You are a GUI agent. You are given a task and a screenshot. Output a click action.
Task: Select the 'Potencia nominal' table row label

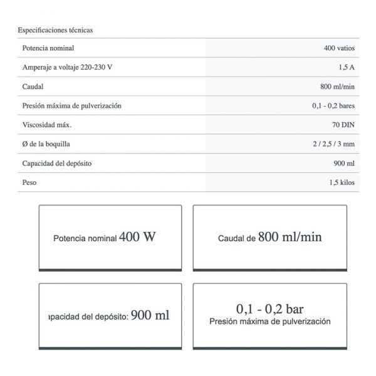tap(48, 48)
